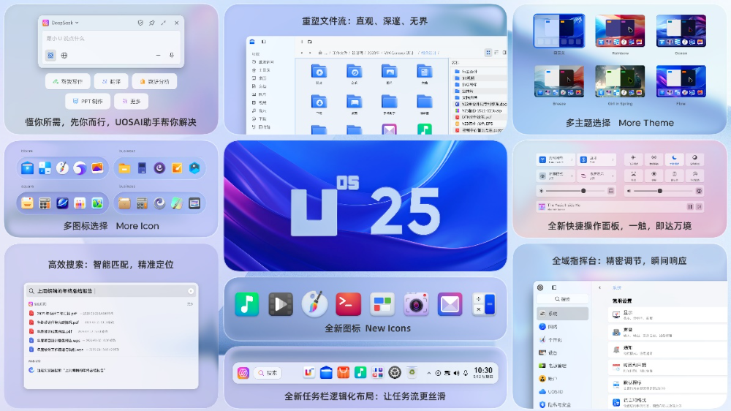Click the pin icon in the AI assistant window
The width and height of the screenshot is (731, 411).
click(152, 23)
